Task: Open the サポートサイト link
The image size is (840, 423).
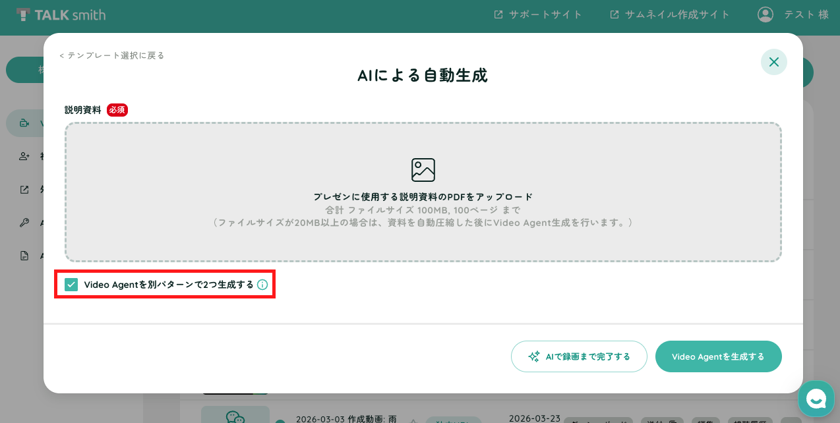Action: [538, 14]
